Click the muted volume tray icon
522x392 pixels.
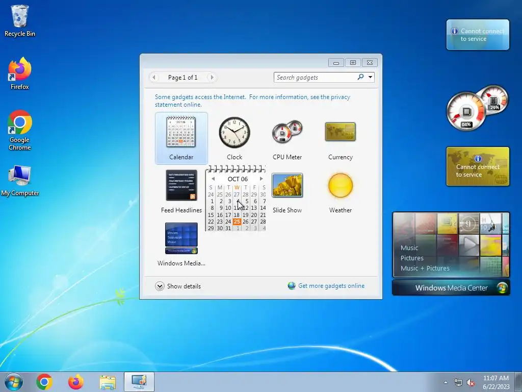(471, 382)
